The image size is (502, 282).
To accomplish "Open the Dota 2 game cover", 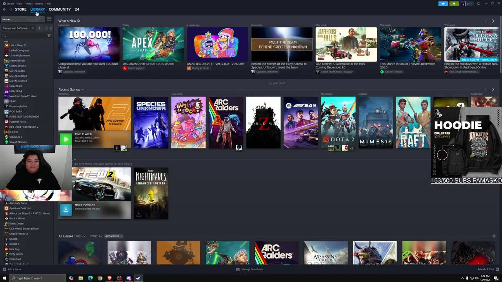I will 338,123.
